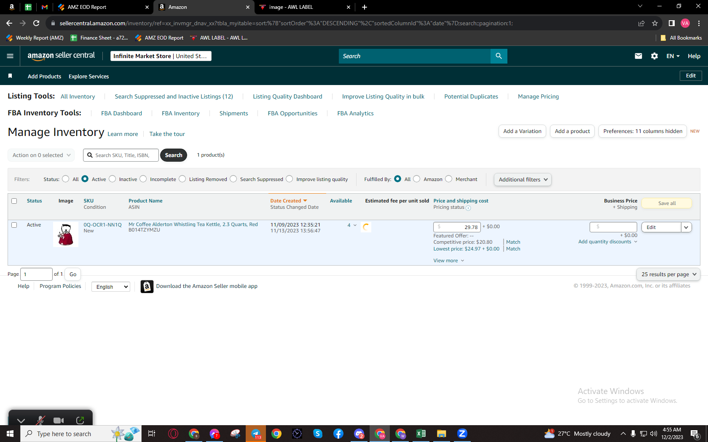The image size is (708, 442).
Task: Click the amazon seller central logo
Action: pyautogui.click(x=61, y=56)
